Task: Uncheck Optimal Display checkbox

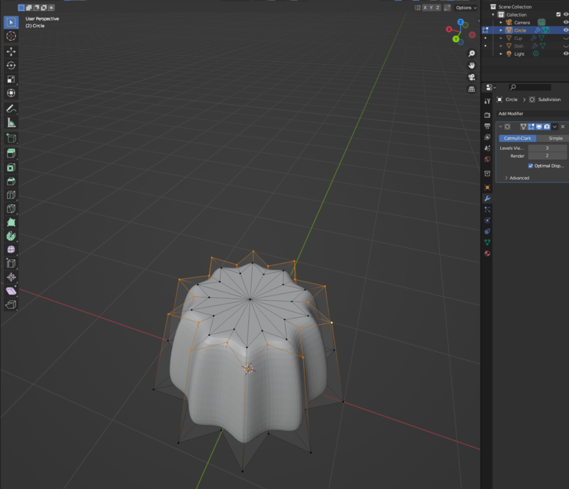Action: pos(530,166)
